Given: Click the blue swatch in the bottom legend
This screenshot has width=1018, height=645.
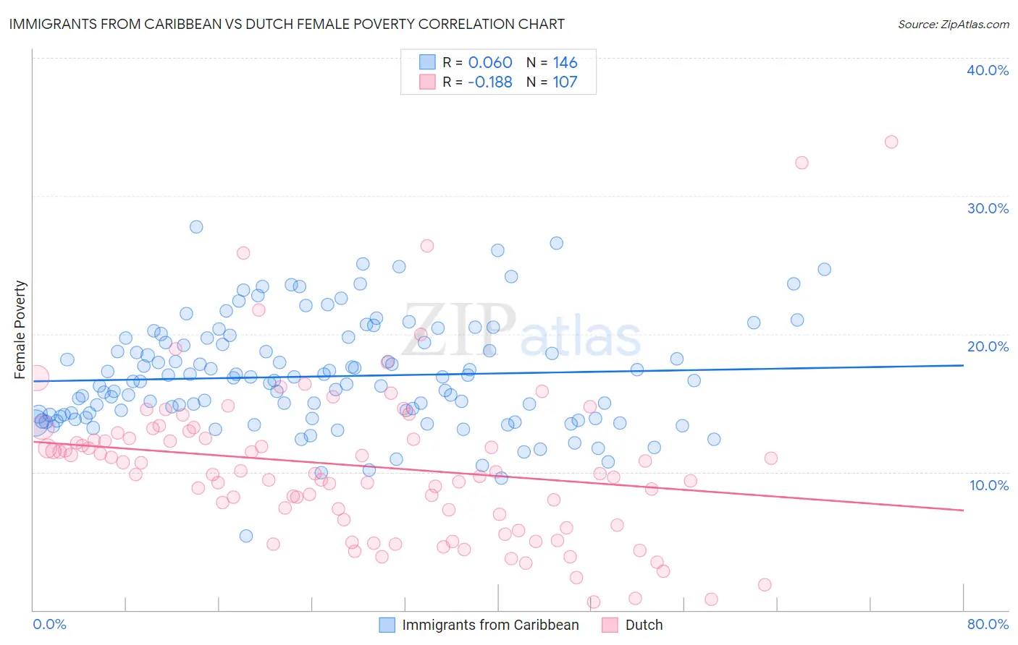Looking at the screenshot, I should point(387,625).
